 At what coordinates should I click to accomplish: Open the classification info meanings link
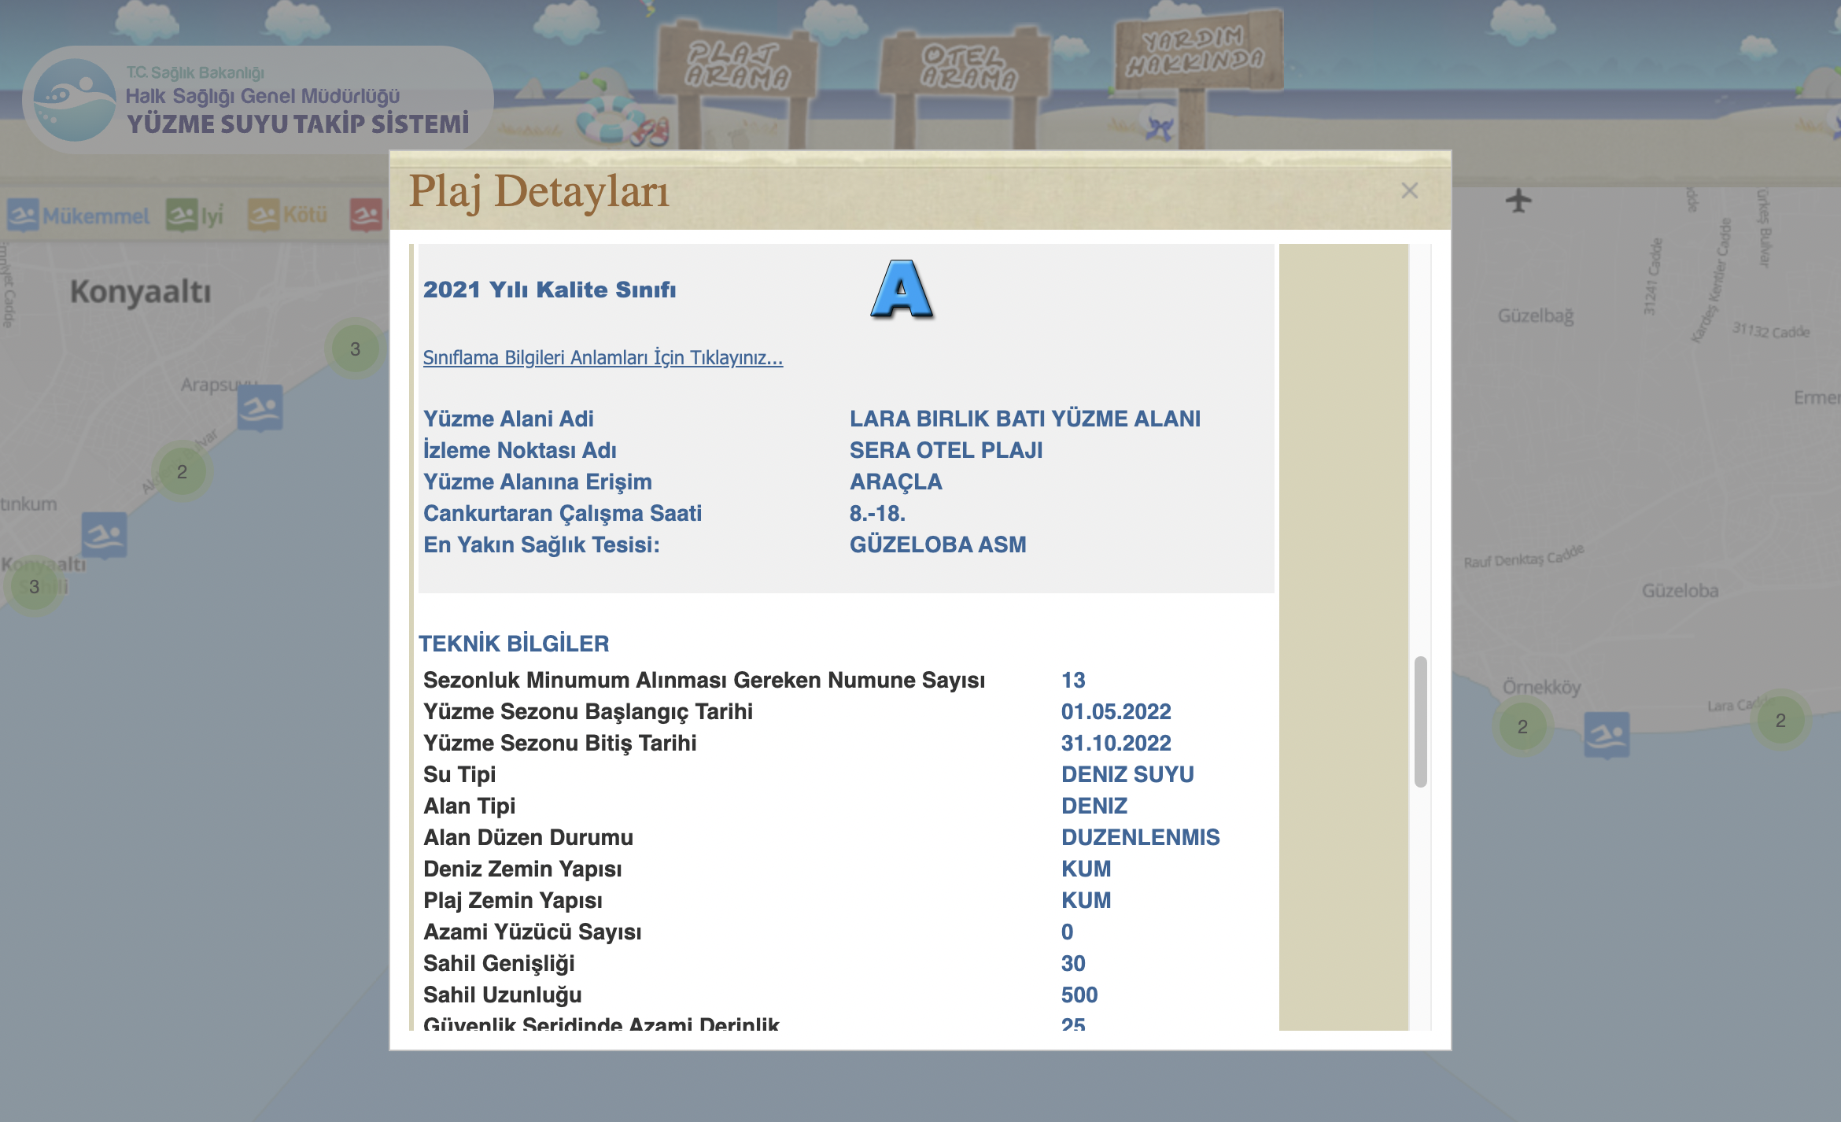click(603, 358)
